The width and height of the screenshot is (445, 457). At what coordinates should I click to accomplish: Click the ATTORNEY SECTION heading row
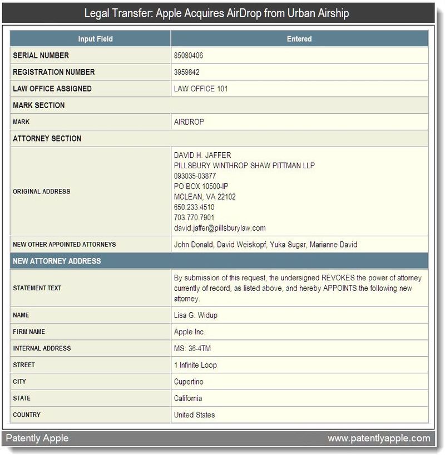pos(47,138)
